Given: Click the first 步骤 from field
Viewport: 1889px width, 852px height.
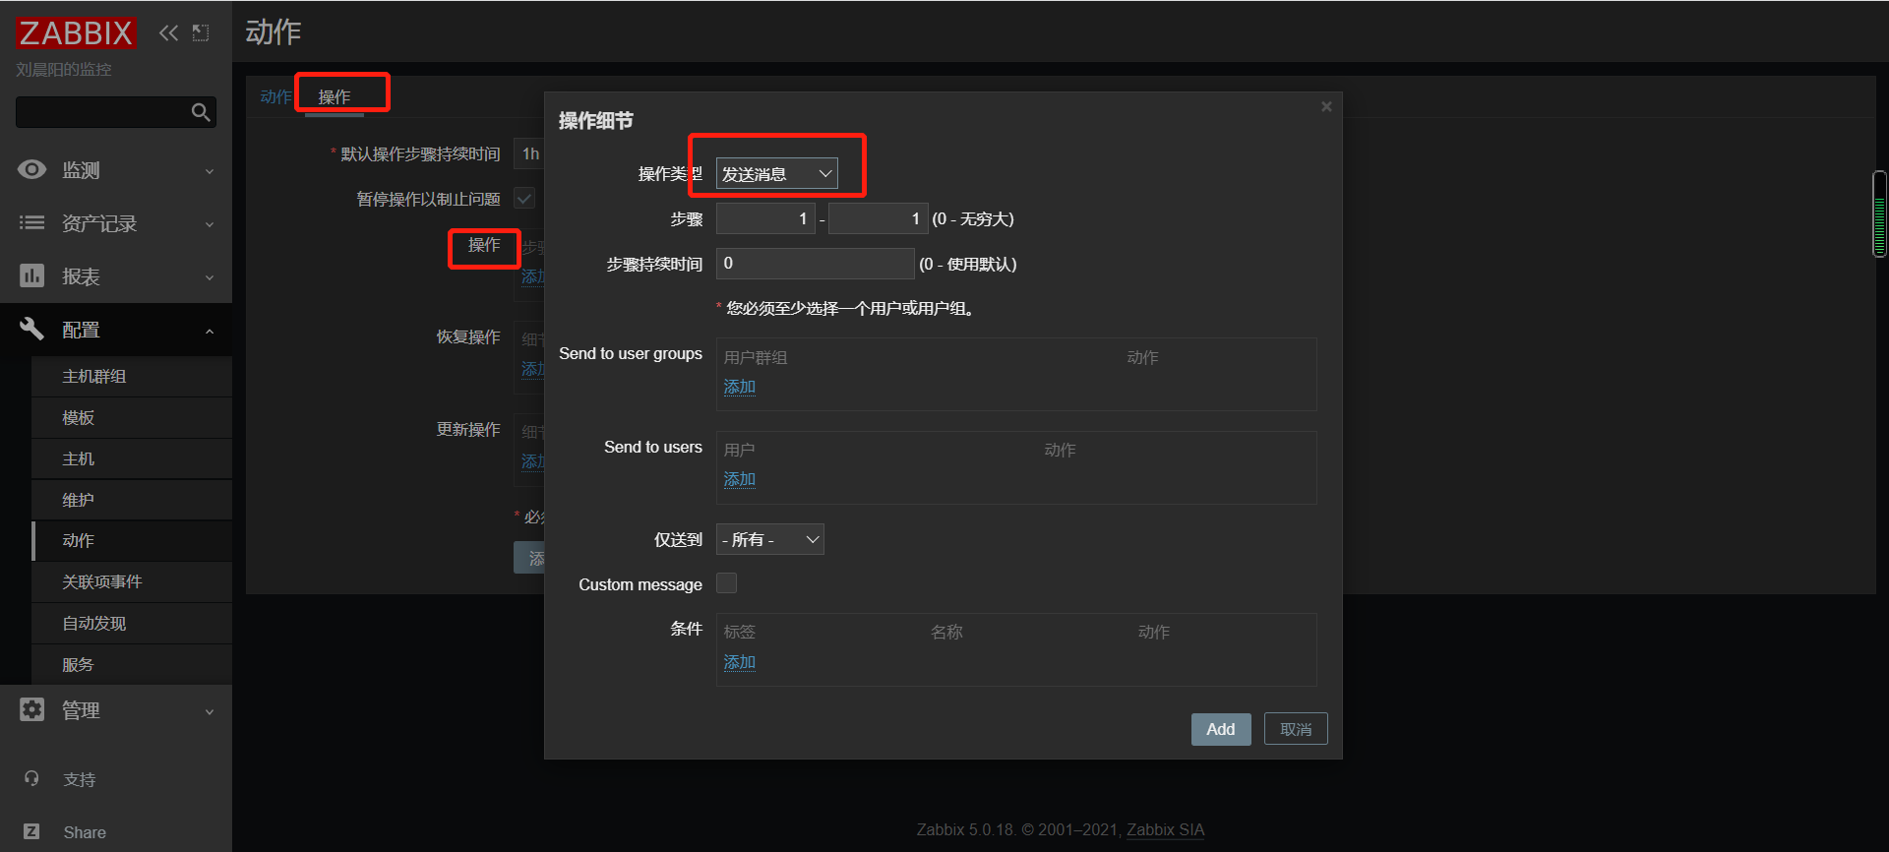Looking at the screenshot, I should (765, 218).
